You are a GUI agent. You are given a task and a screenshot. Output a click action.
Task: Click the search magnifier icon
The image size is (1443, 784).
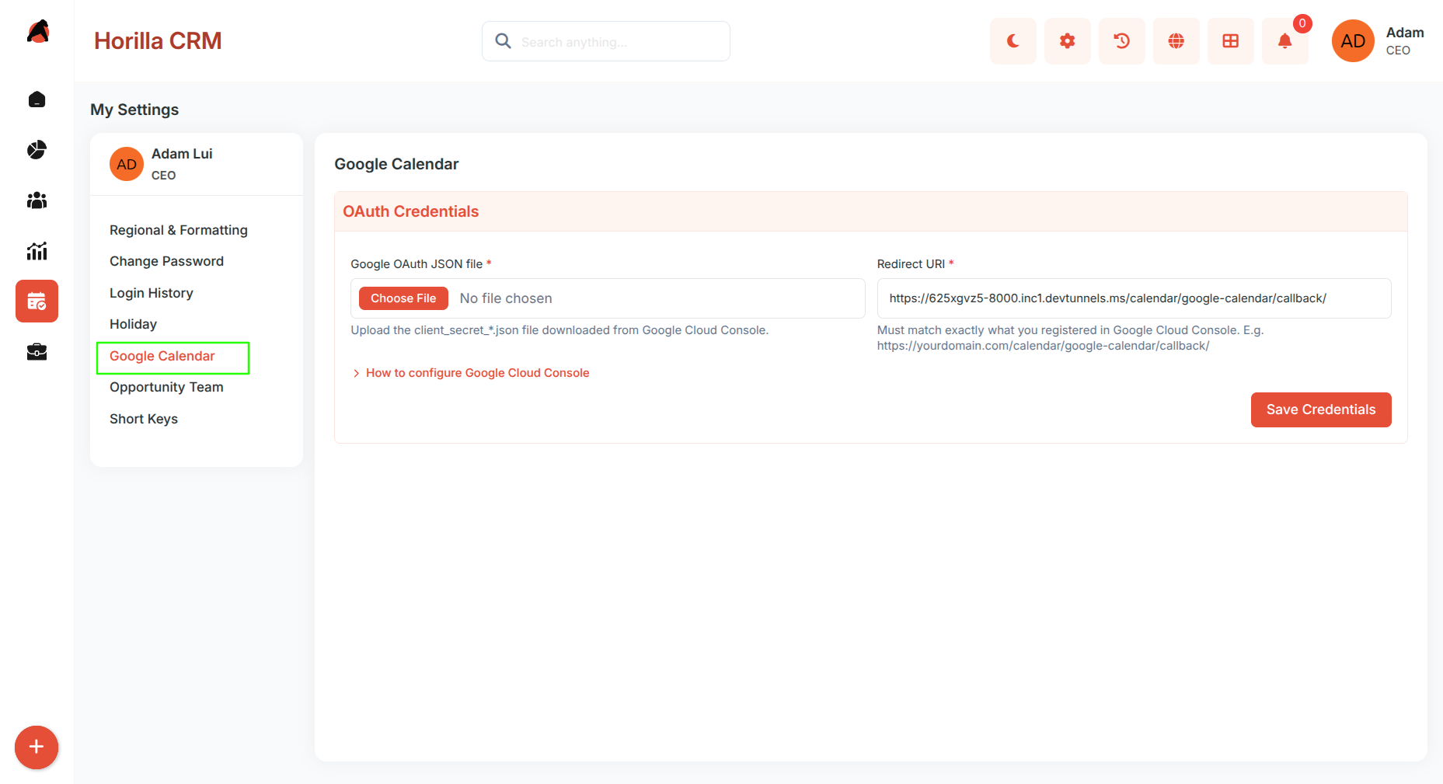point(504,41)
